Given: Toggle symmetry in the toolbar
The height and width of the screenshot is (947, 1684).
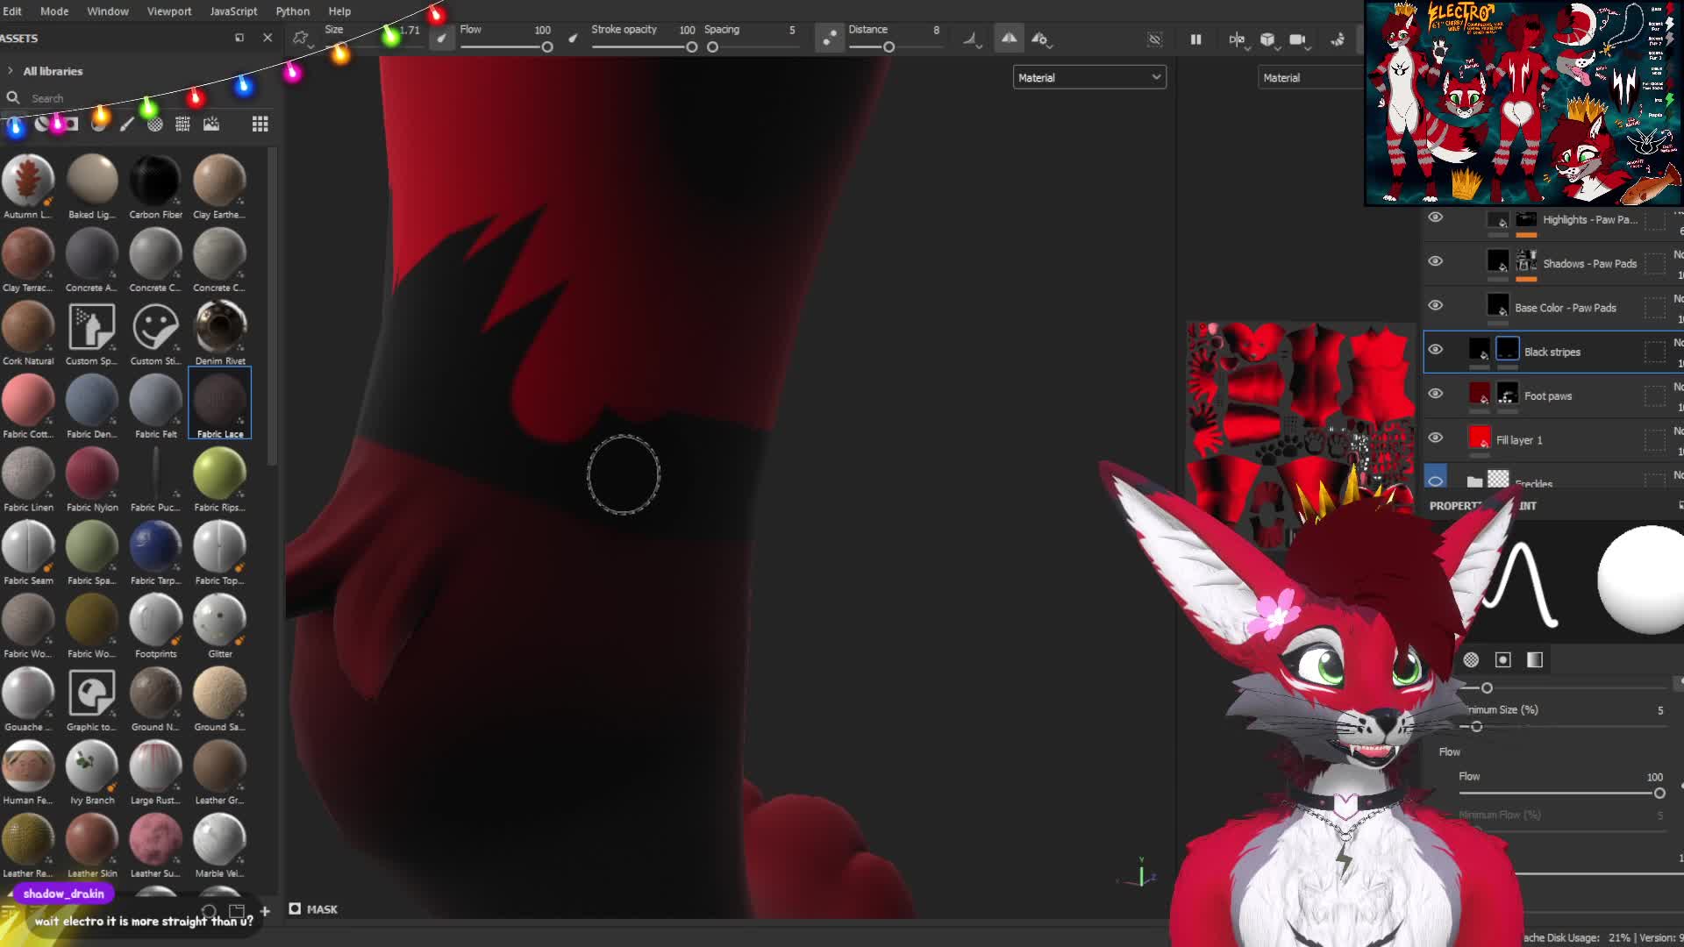Looking at the screenshot, I should pyautogui.click(x=1010, y=39).
